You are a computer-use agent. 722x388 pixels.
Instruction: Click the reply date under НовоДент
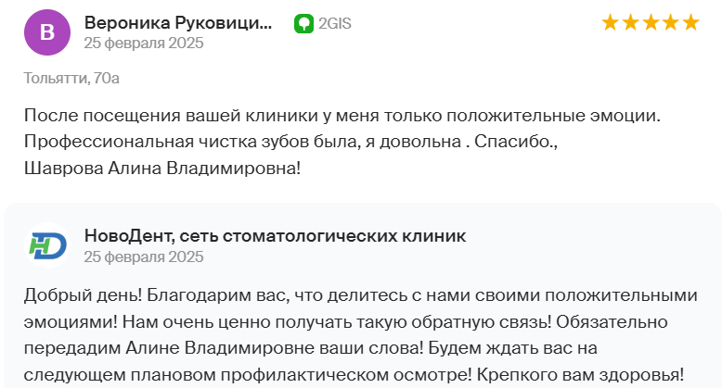click(x=144, y=257)
